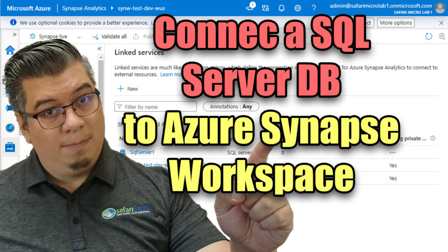Click the notifications bell icon
The width and height of the screenshot is (448, 252).
pos(282,8)
